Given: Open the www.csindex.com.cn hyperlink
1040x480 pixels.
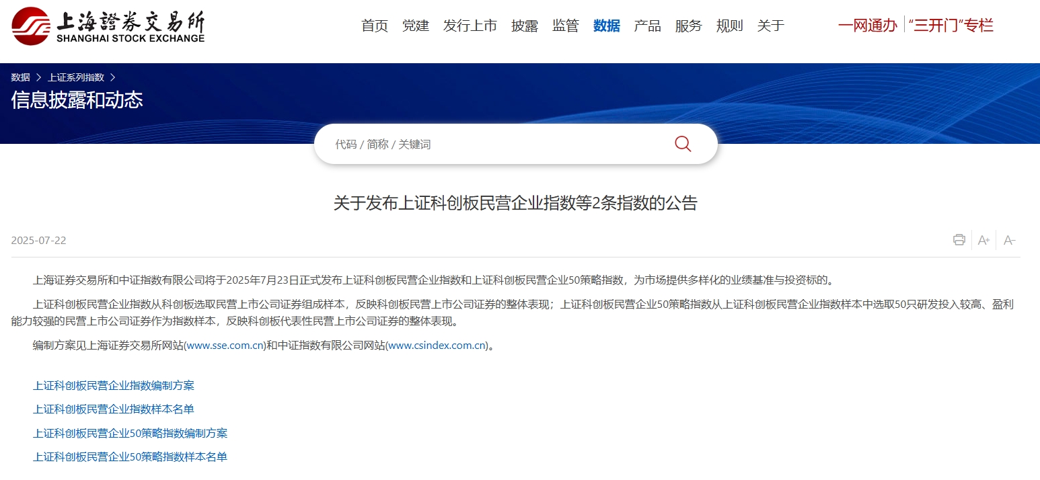Looking at the screenshot, I should coord(437,346).
